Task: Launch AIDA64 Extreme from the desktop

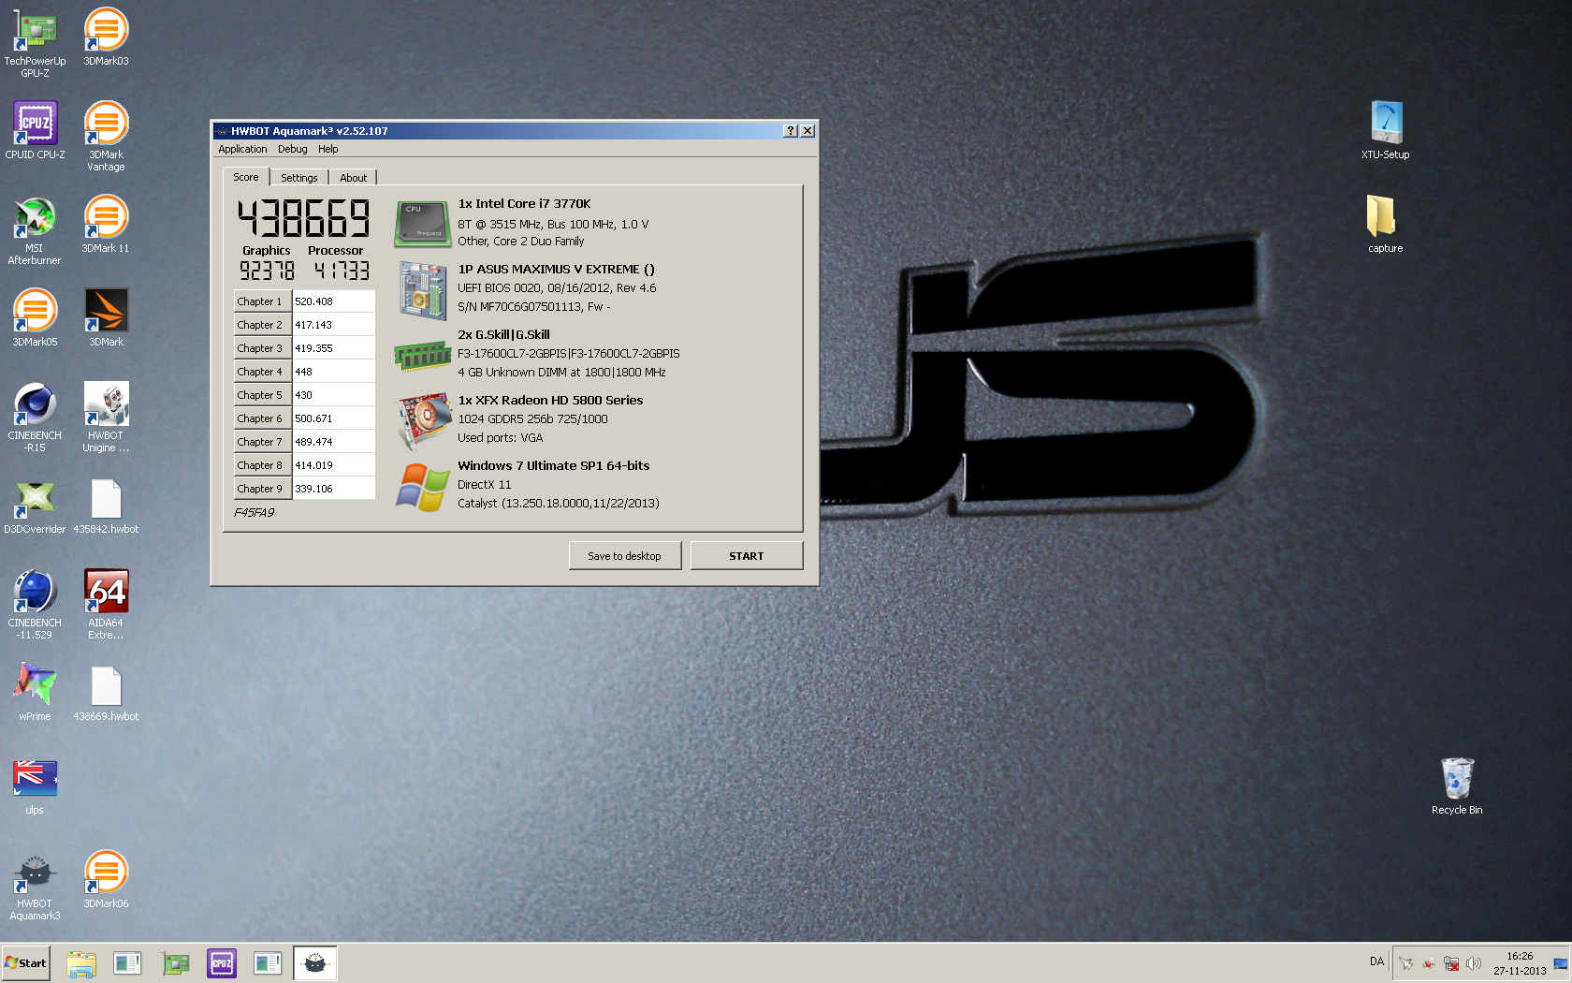Action: pyautogui.click(x=106, y=605)
